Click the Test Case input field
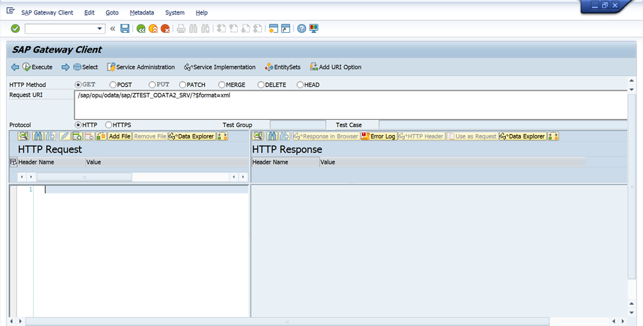This screenshot has width=643, height=326. click(503, 125)
